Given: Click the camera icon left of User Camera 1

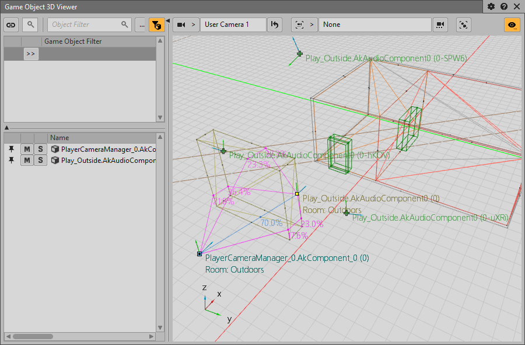Looking at the screenshot, I should (x=181, y=25).
